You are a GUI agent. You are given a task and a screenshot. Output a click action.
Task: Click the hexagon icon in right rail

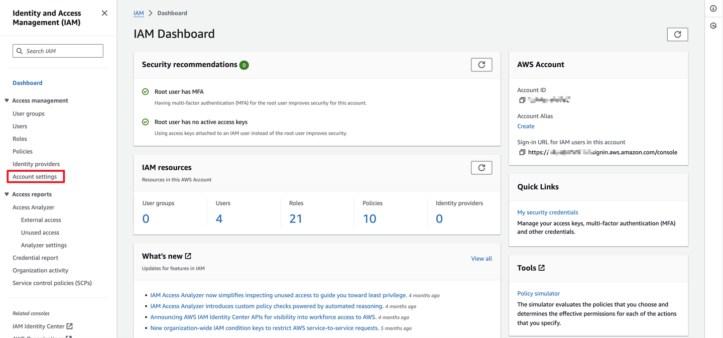(713, 26)
